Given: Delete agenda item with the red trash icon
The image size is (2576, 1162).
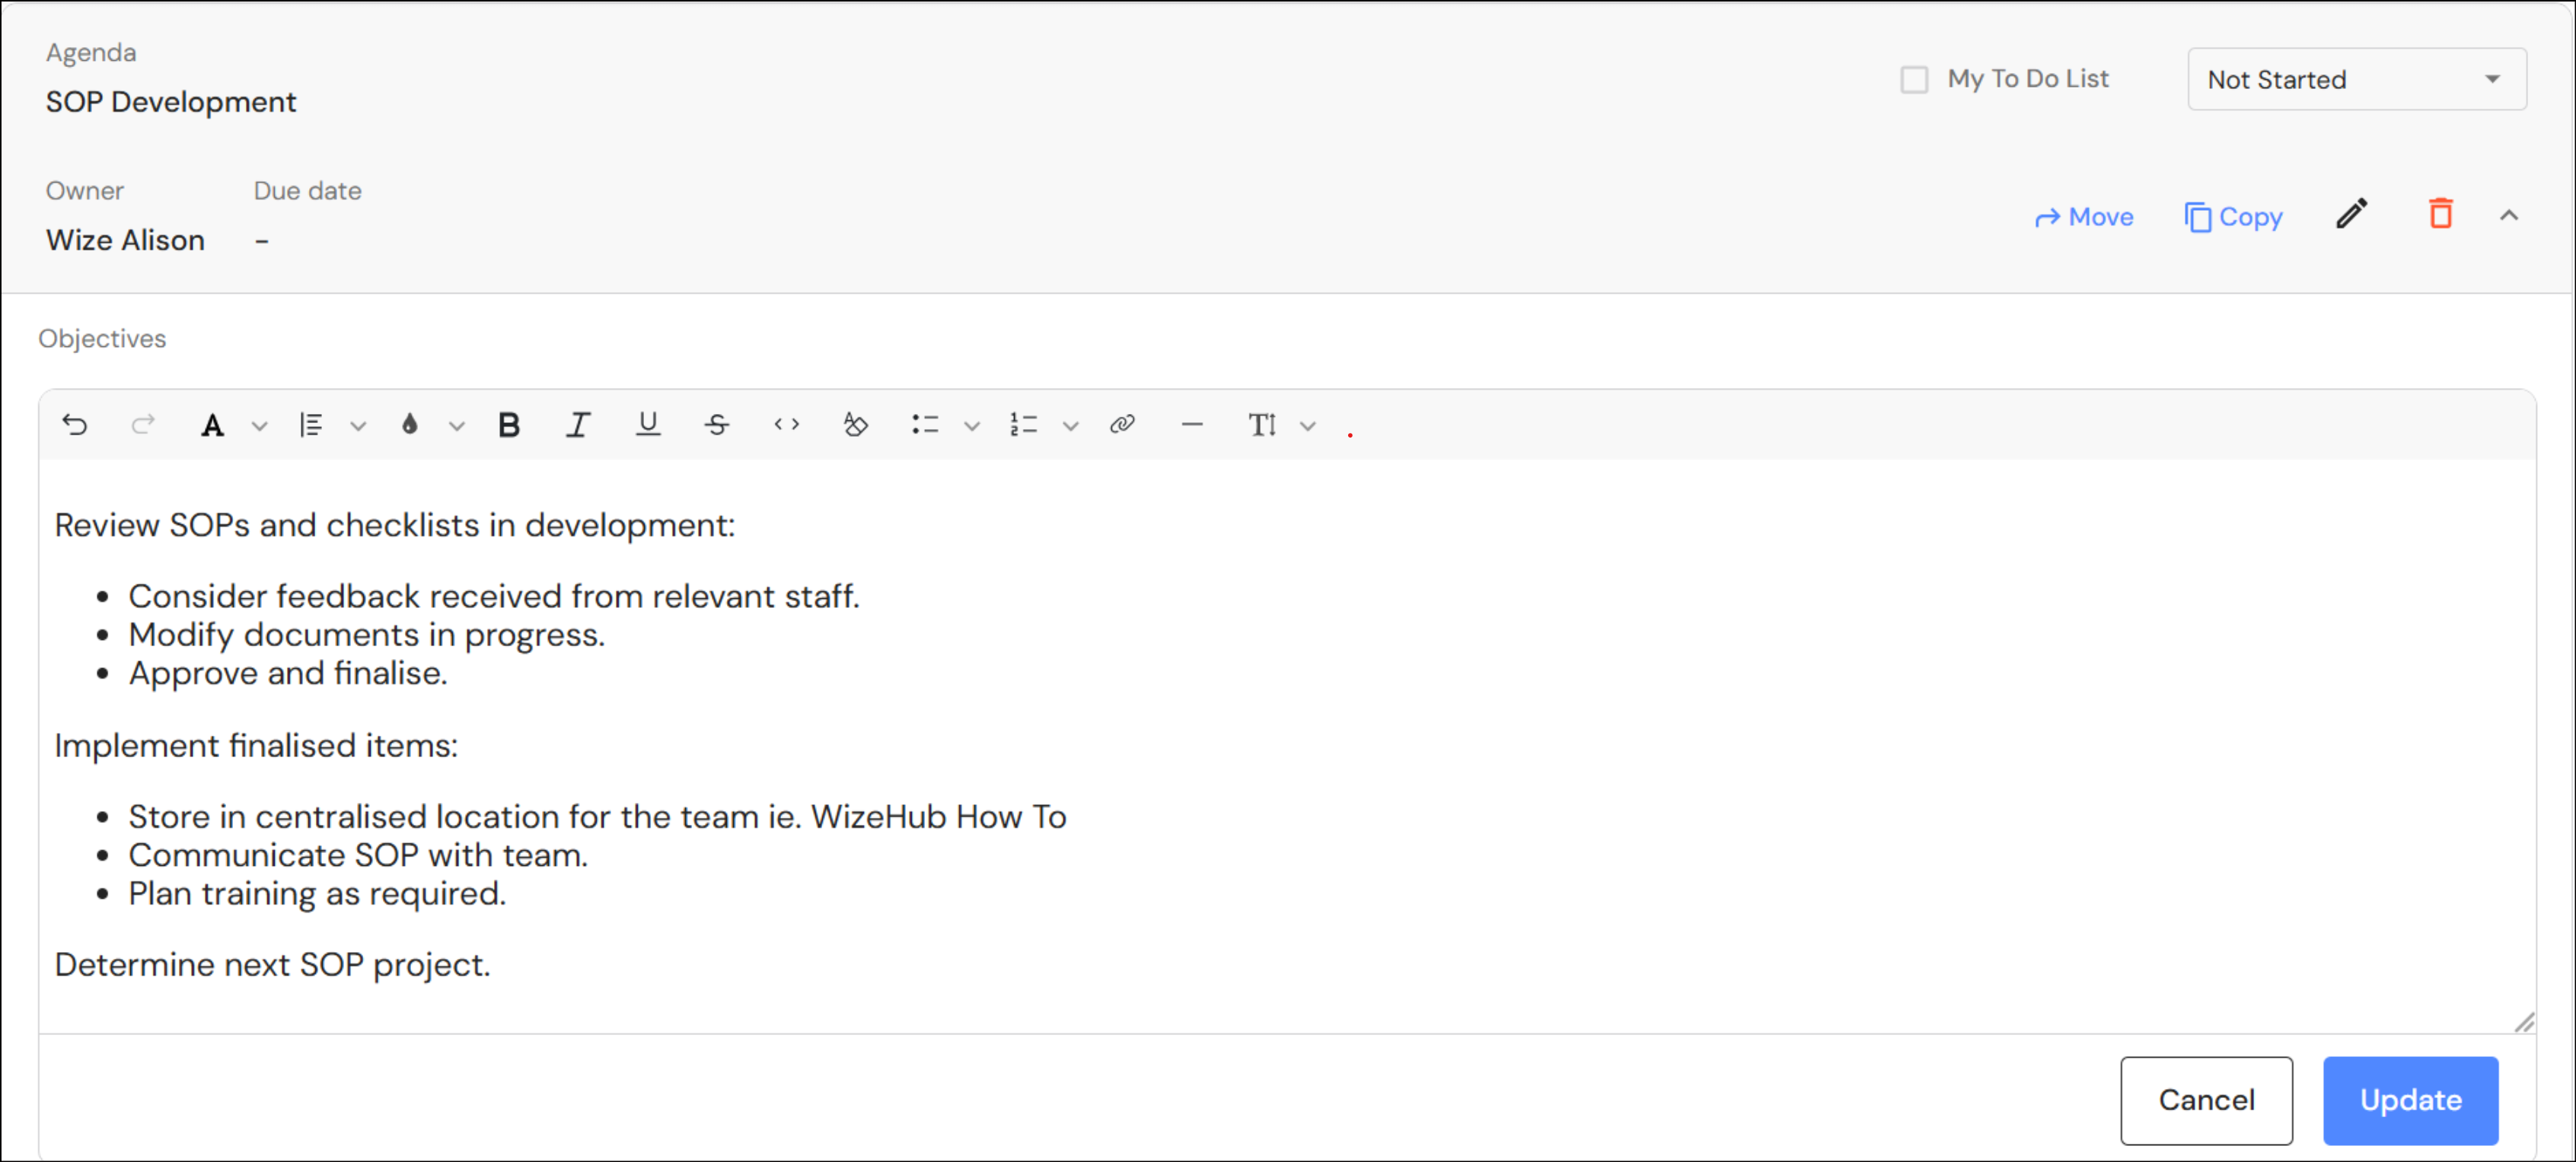Looking at the screenshot, I should tap(2440, 214).
